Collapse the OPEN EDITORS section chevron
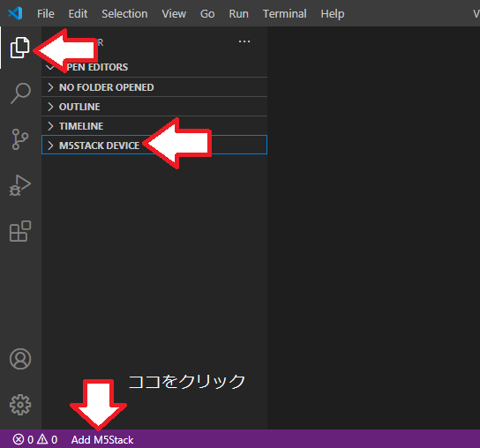Image resolution: width=480 pixels, height=448 pixels. (50, 67)
